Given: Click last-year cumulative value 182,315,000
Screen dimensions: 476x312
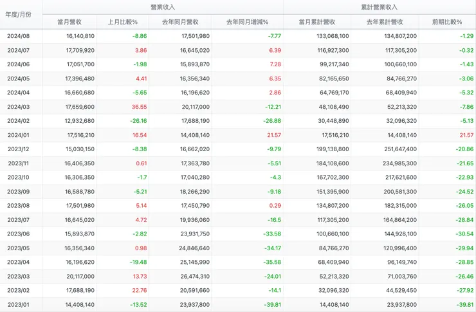Looking at the screenshot, I should tap(401, 205).
